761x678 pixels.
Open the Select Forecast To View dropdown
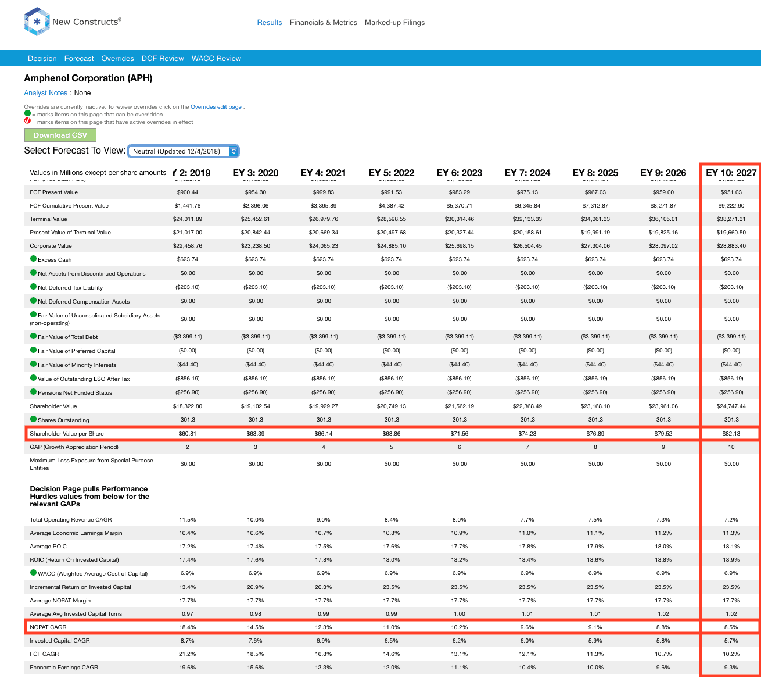[183, 151]
